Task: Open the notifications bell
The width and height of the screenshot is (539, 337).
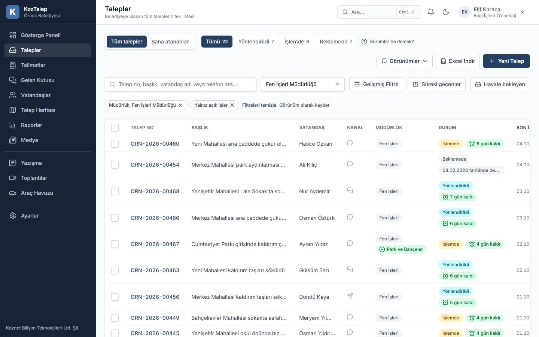Action: click(x=431, y=12)
